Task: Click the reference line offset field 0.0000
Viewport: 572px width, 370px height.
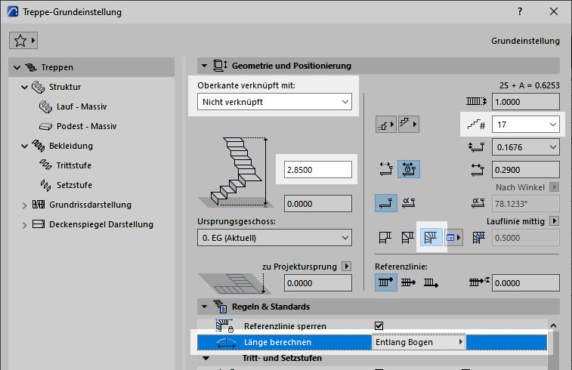Action: pyautogui.click(x=525, y=283)
